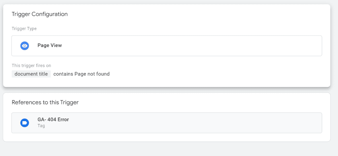Click the gray background beneath the References card
This screenshot has width=338, height=156.
pyautogui.click(x=165, y=149)
